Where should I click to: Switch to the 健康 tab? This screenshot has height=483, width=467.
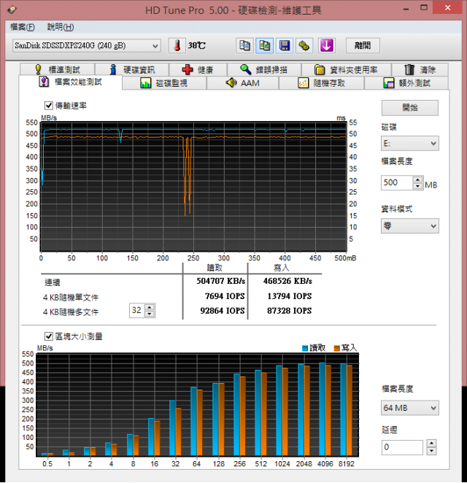point(198,69)
